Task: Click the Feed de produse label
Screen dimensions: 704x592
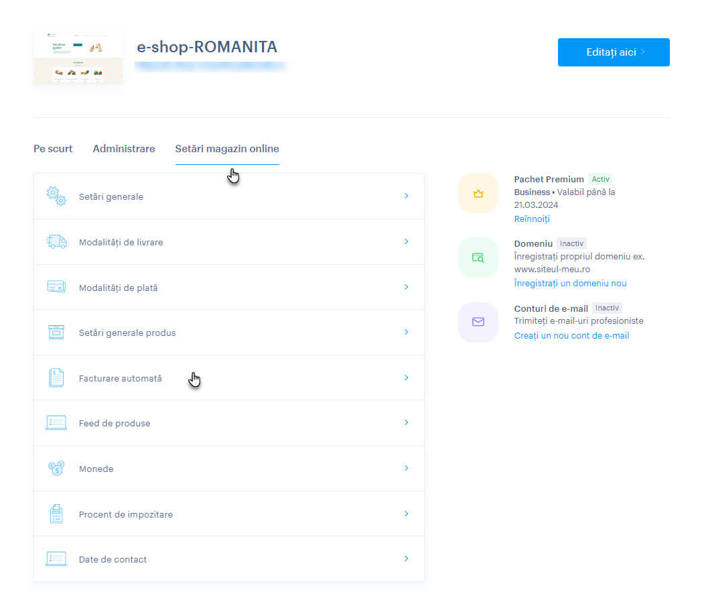Action: coord(115,424)
